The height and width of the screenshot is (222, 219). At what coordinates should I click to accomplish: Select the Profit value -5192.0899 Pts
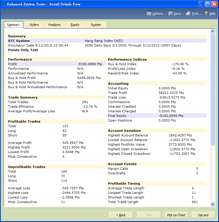90,64
